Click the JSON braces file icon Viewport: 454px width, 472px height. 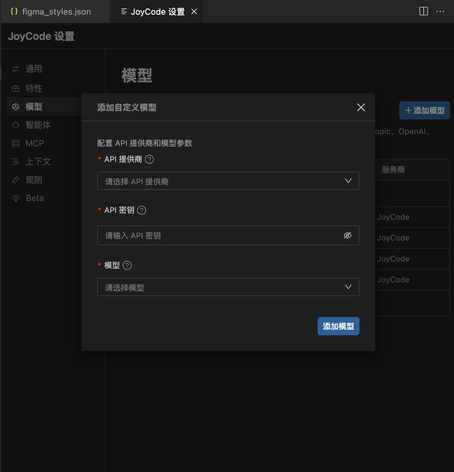tap(14, 11)
